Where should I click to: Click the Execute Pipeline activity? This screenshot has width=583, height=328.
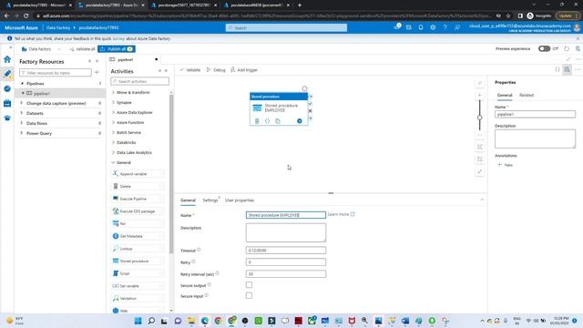coord(138,199)
